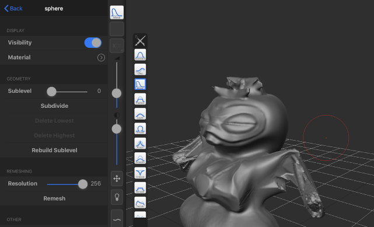Viewport: 374px width, 227px height.
Task: Select the Pinch brush
Action: 140,144
